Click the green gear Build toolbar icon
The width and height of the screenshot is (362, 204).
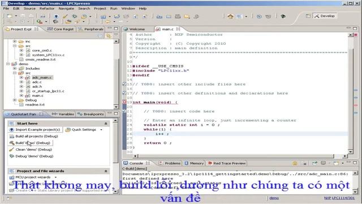75,16
